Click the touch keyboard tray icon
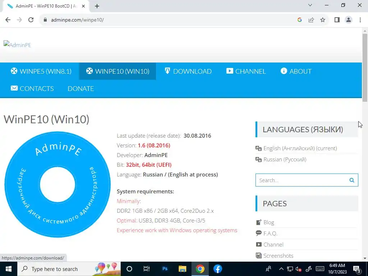368x276 pixels. [320, 269]
